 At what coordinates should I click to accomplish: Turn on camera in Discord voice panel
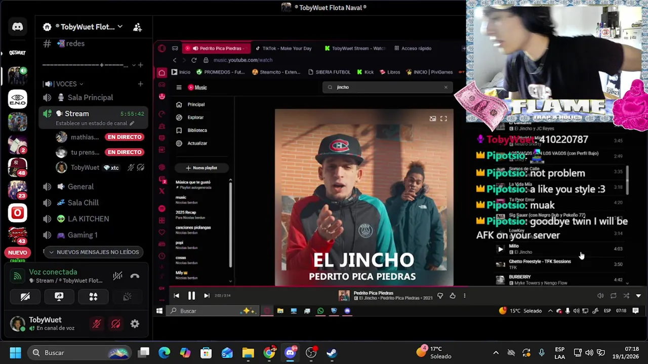(x=25, y=297)
